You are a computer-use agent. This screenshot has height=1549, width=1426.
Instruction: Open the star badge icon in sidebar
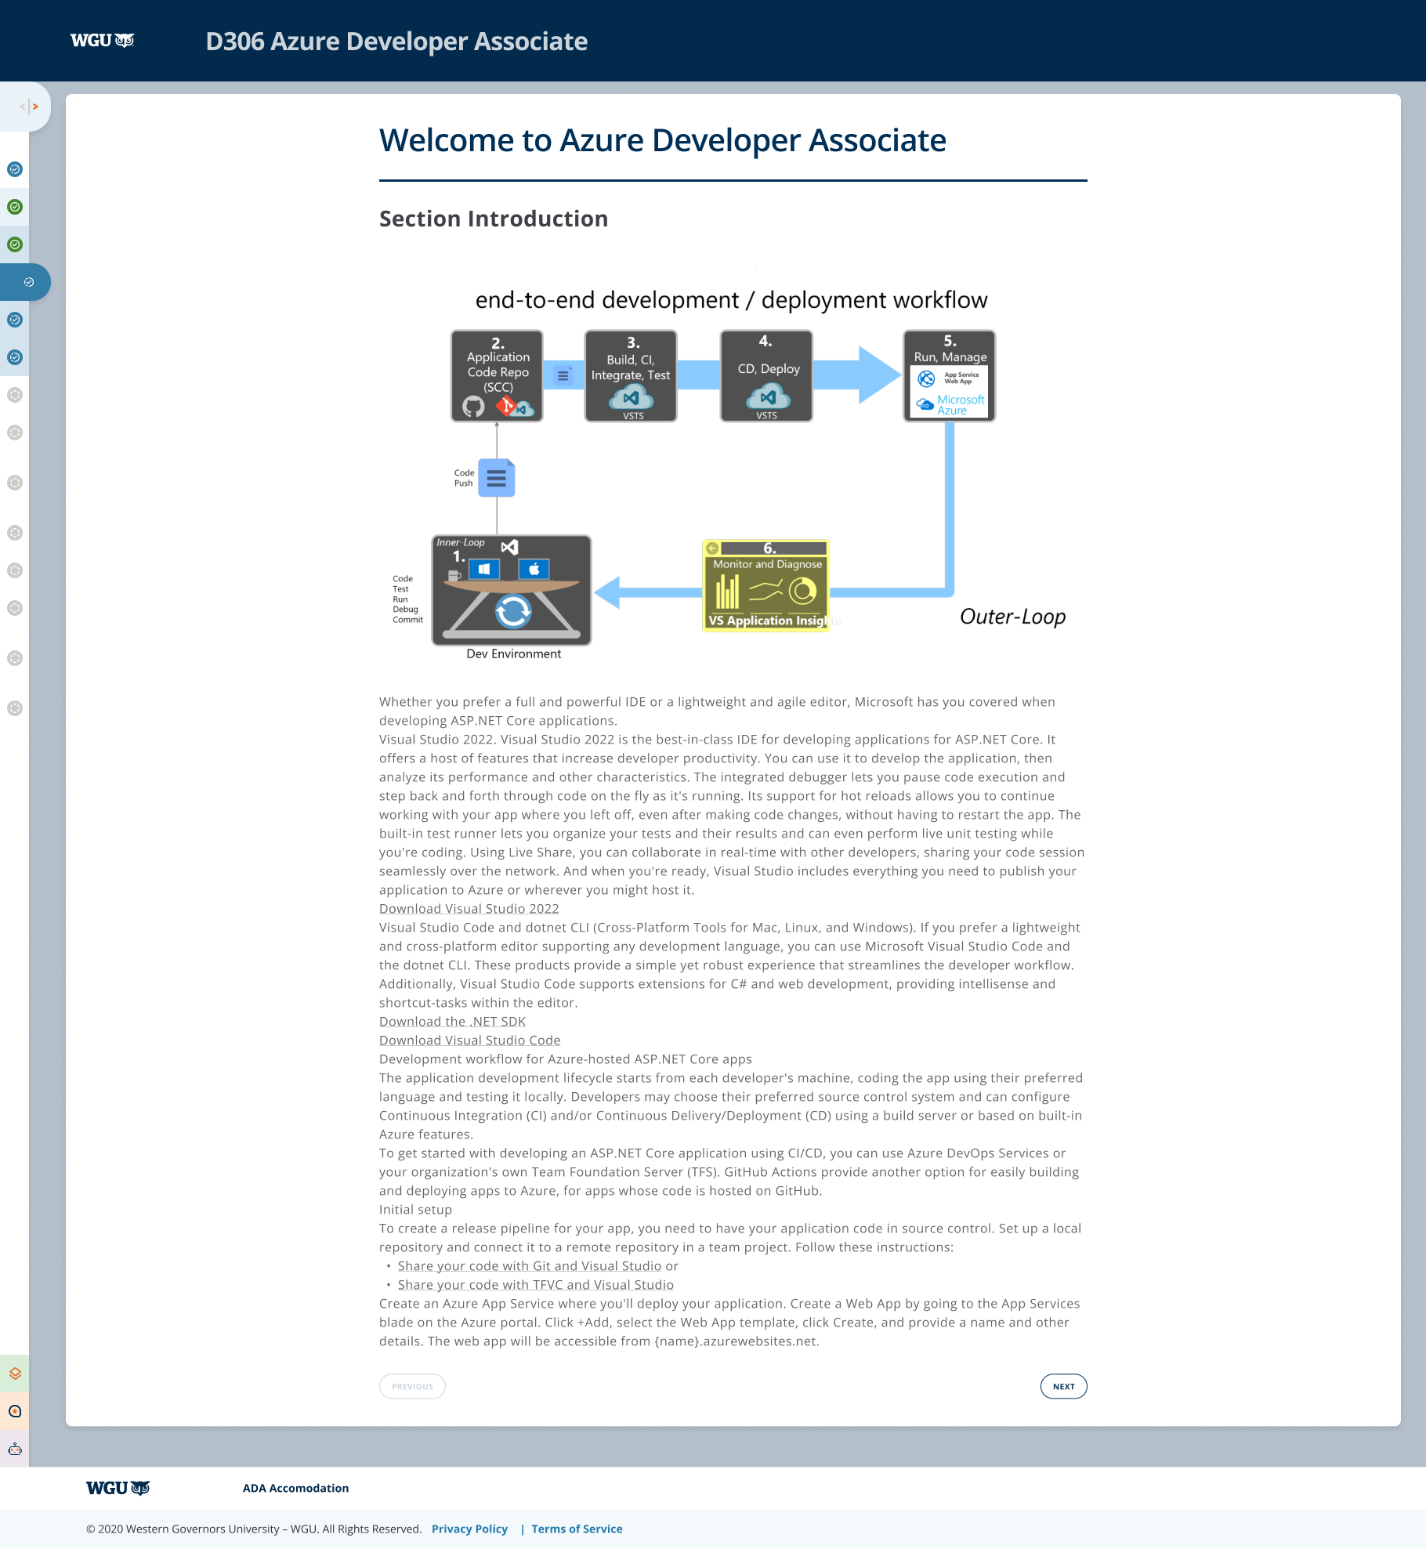coord(15,1411)
